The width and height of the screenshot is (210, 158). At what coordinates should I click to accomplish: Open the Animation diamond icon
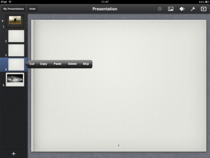tap(182, 9)
